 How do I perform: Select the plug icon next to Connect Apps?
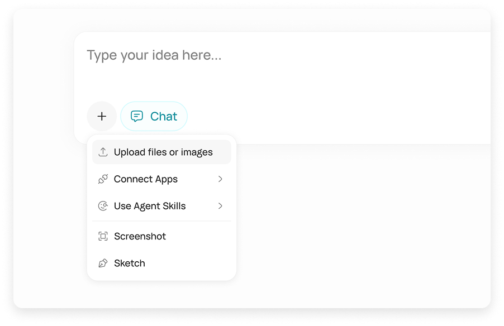click(x=103, y=179)
